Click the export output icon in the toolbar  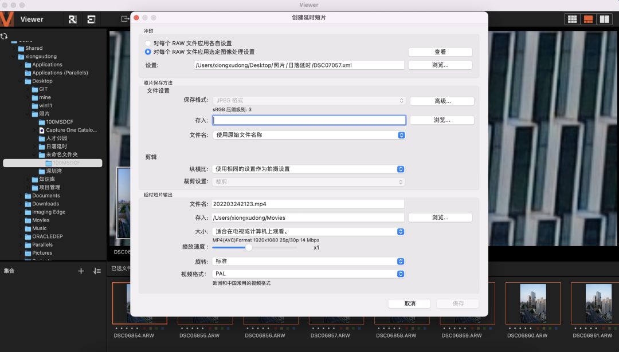tap(125, 19)
